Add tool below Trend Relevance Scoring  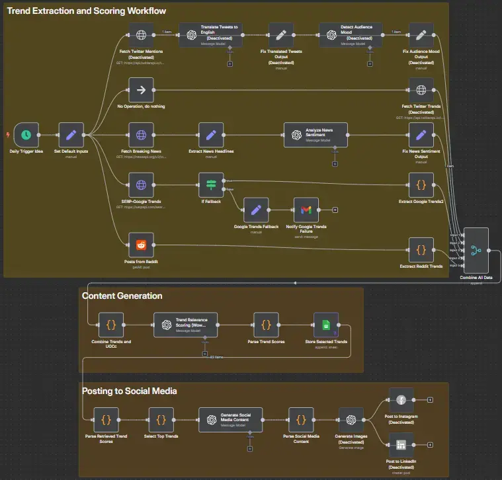205,354
